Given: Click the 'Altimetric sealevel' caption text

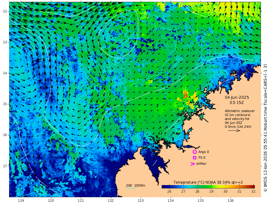Looking at the screenshot, I should coord(240,111).
